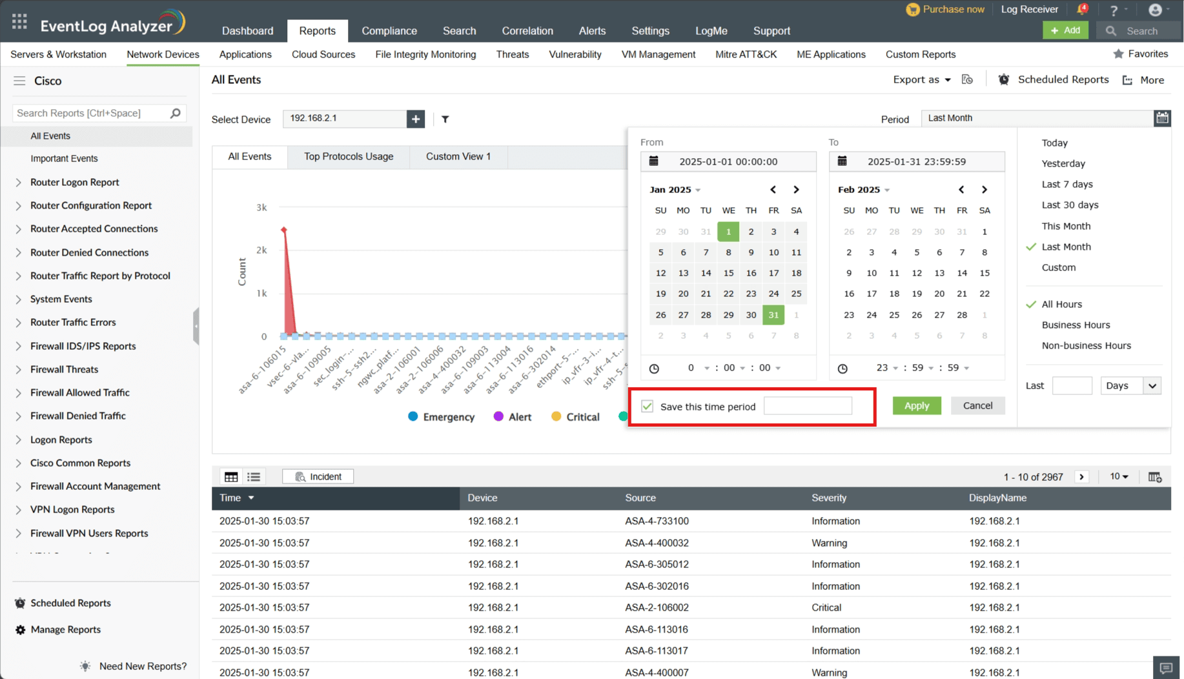
Task: Open the rows per page dropdown showing 10
Action: coord(1119,477)
